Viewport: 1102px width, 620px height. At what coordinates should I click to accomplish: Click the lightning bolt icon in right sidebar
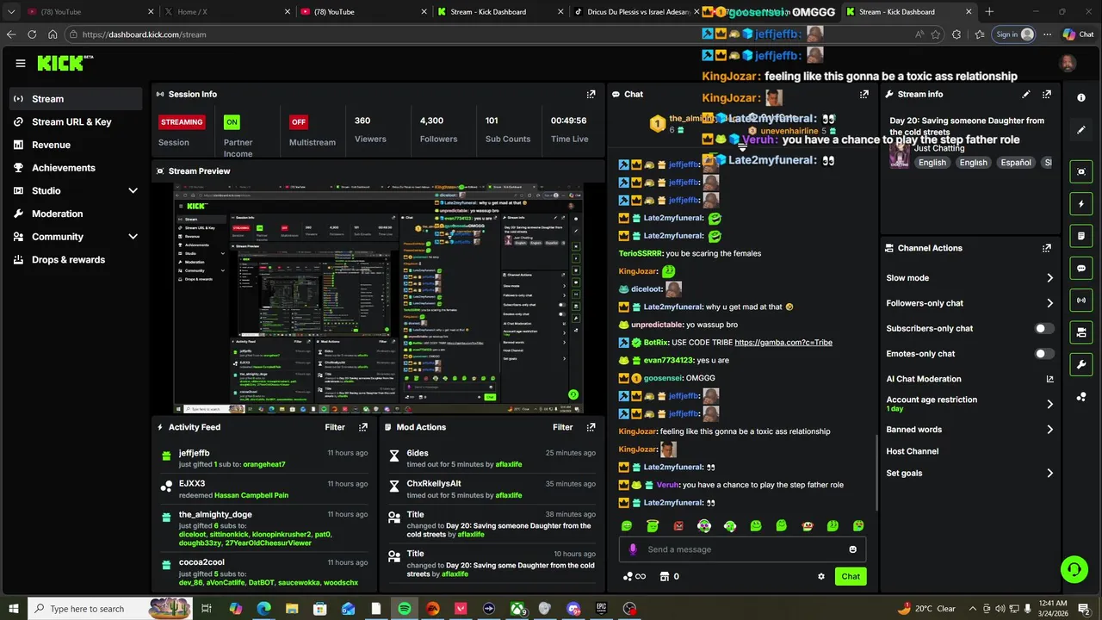click(1081, 204)
